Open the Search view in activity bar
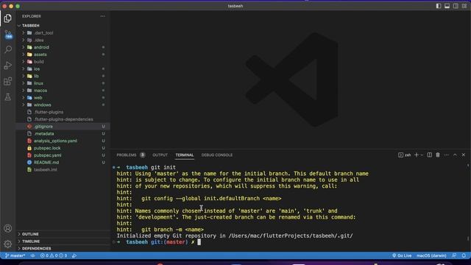The height and width of the screenshot is (265, 471). click(x=8, y=49)
